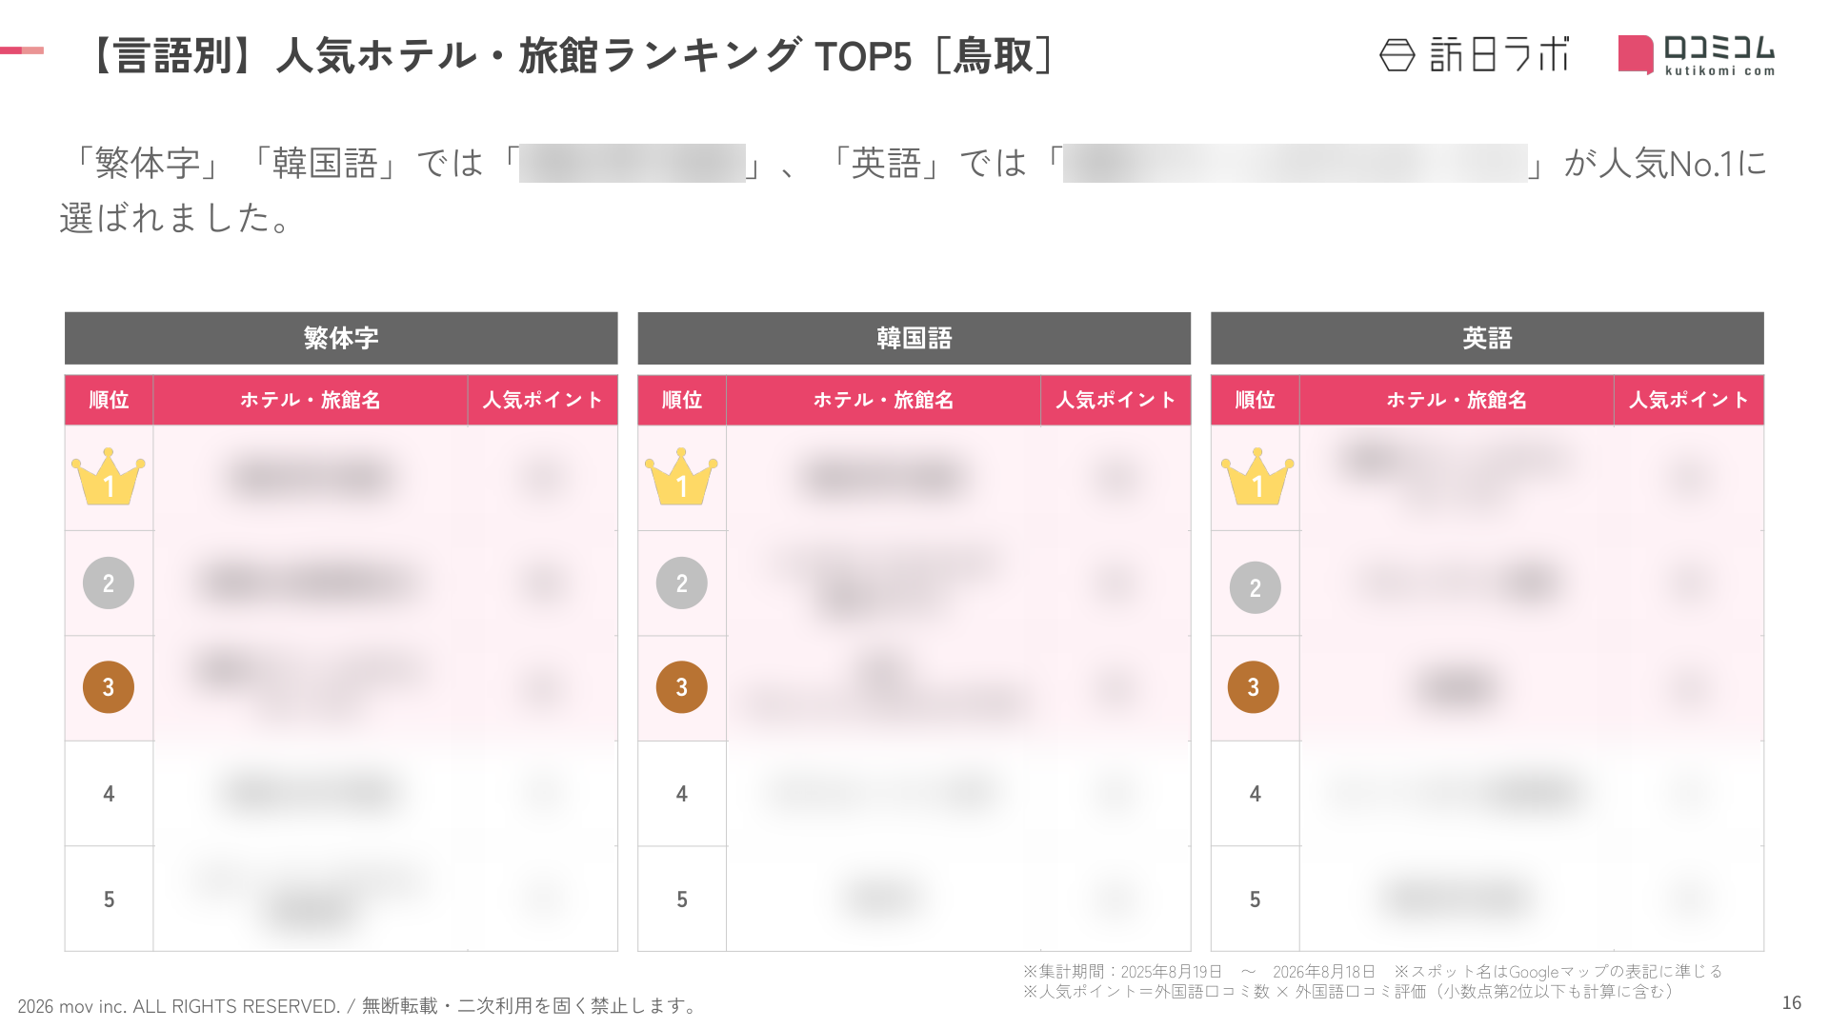Image resolution: width=1829 pixels, height=1028 pixels.
Task: Click the 口コミコム kutikomi com logo
Action: (1697, 54)
